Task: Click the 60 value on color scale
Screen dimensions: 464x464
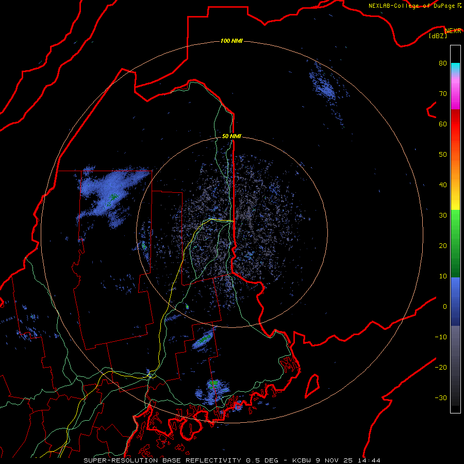Action: (x=443, y=124)
